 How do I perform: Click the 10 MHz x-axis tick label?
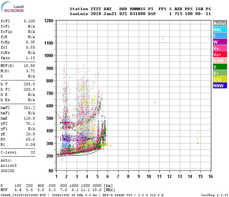149,176
